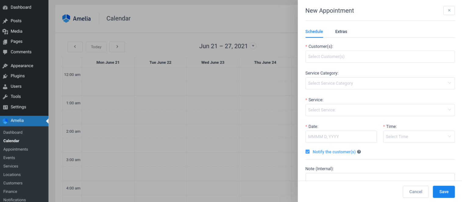Uncheck the Notify the customer(s) checkbox
The image size is (462, 202).
(307, 152)
